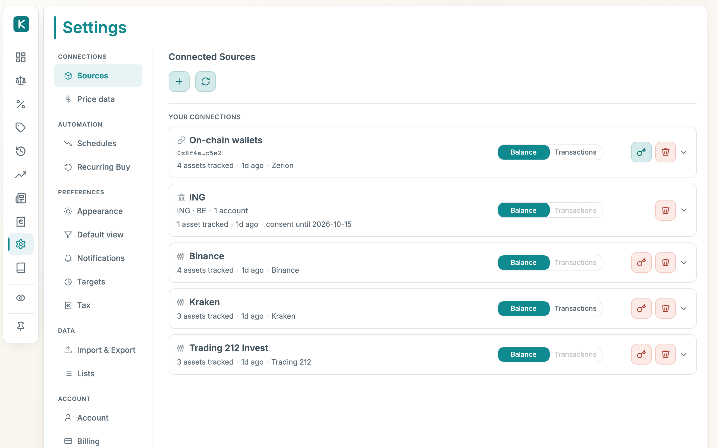Open the history clock icon in sidebar

(21, 151)
